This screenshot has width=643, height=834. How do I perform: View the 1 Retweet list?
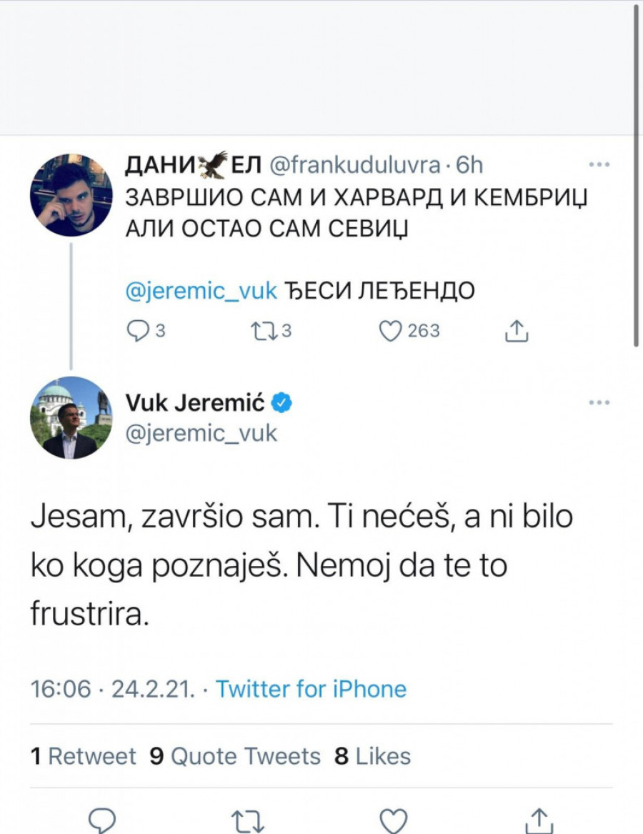[84, 756]
